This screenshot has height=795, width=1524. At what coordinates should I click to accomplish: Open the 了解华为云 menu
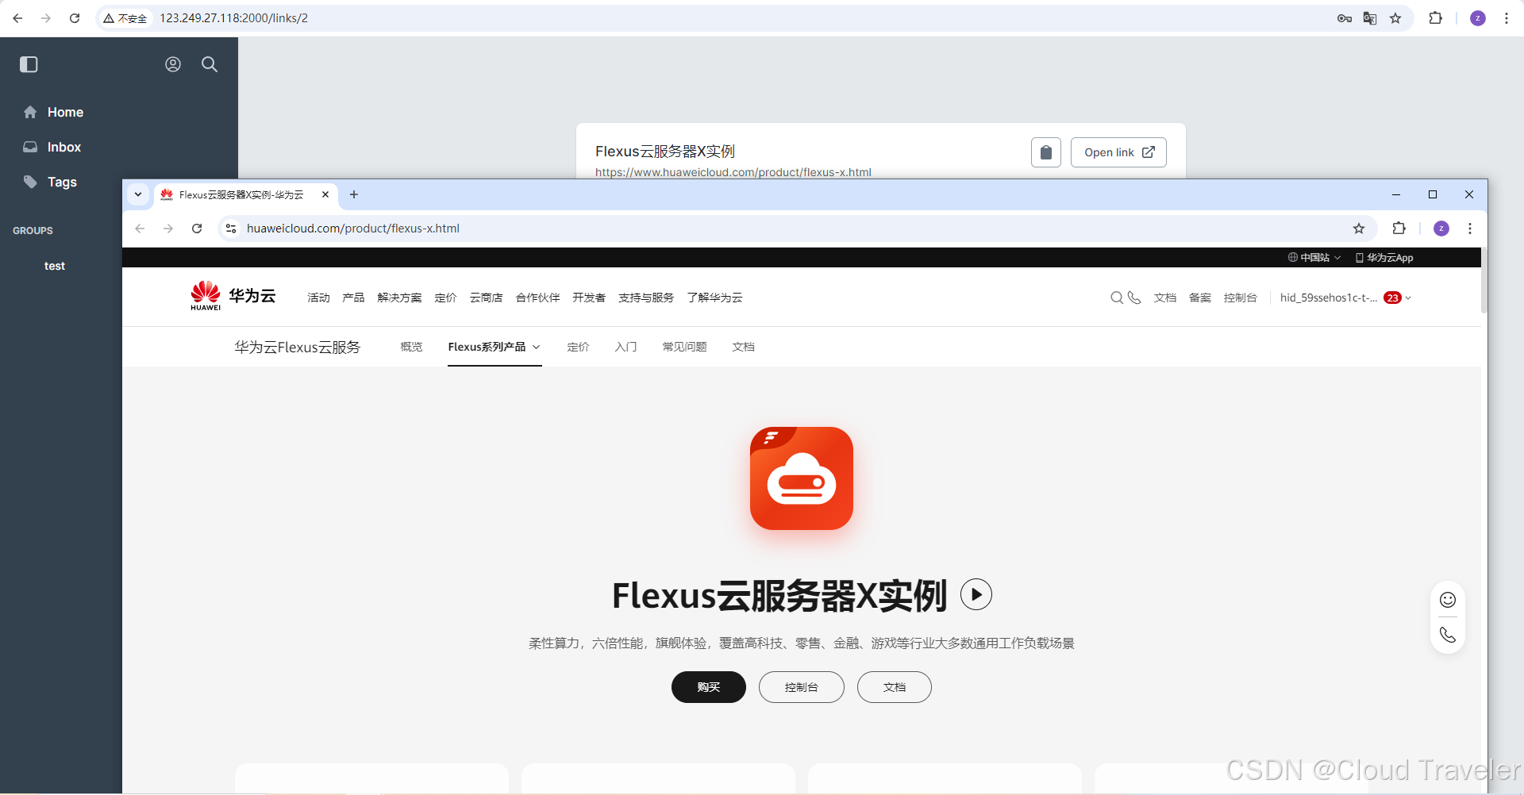714,298
